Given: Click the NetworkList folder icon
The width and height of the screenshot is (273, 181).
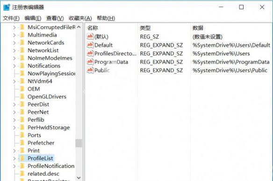Looking at the screenshot, I should click(x=22, y=51).
